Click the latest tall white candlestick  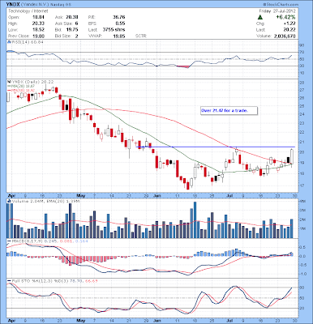point(292,156)
